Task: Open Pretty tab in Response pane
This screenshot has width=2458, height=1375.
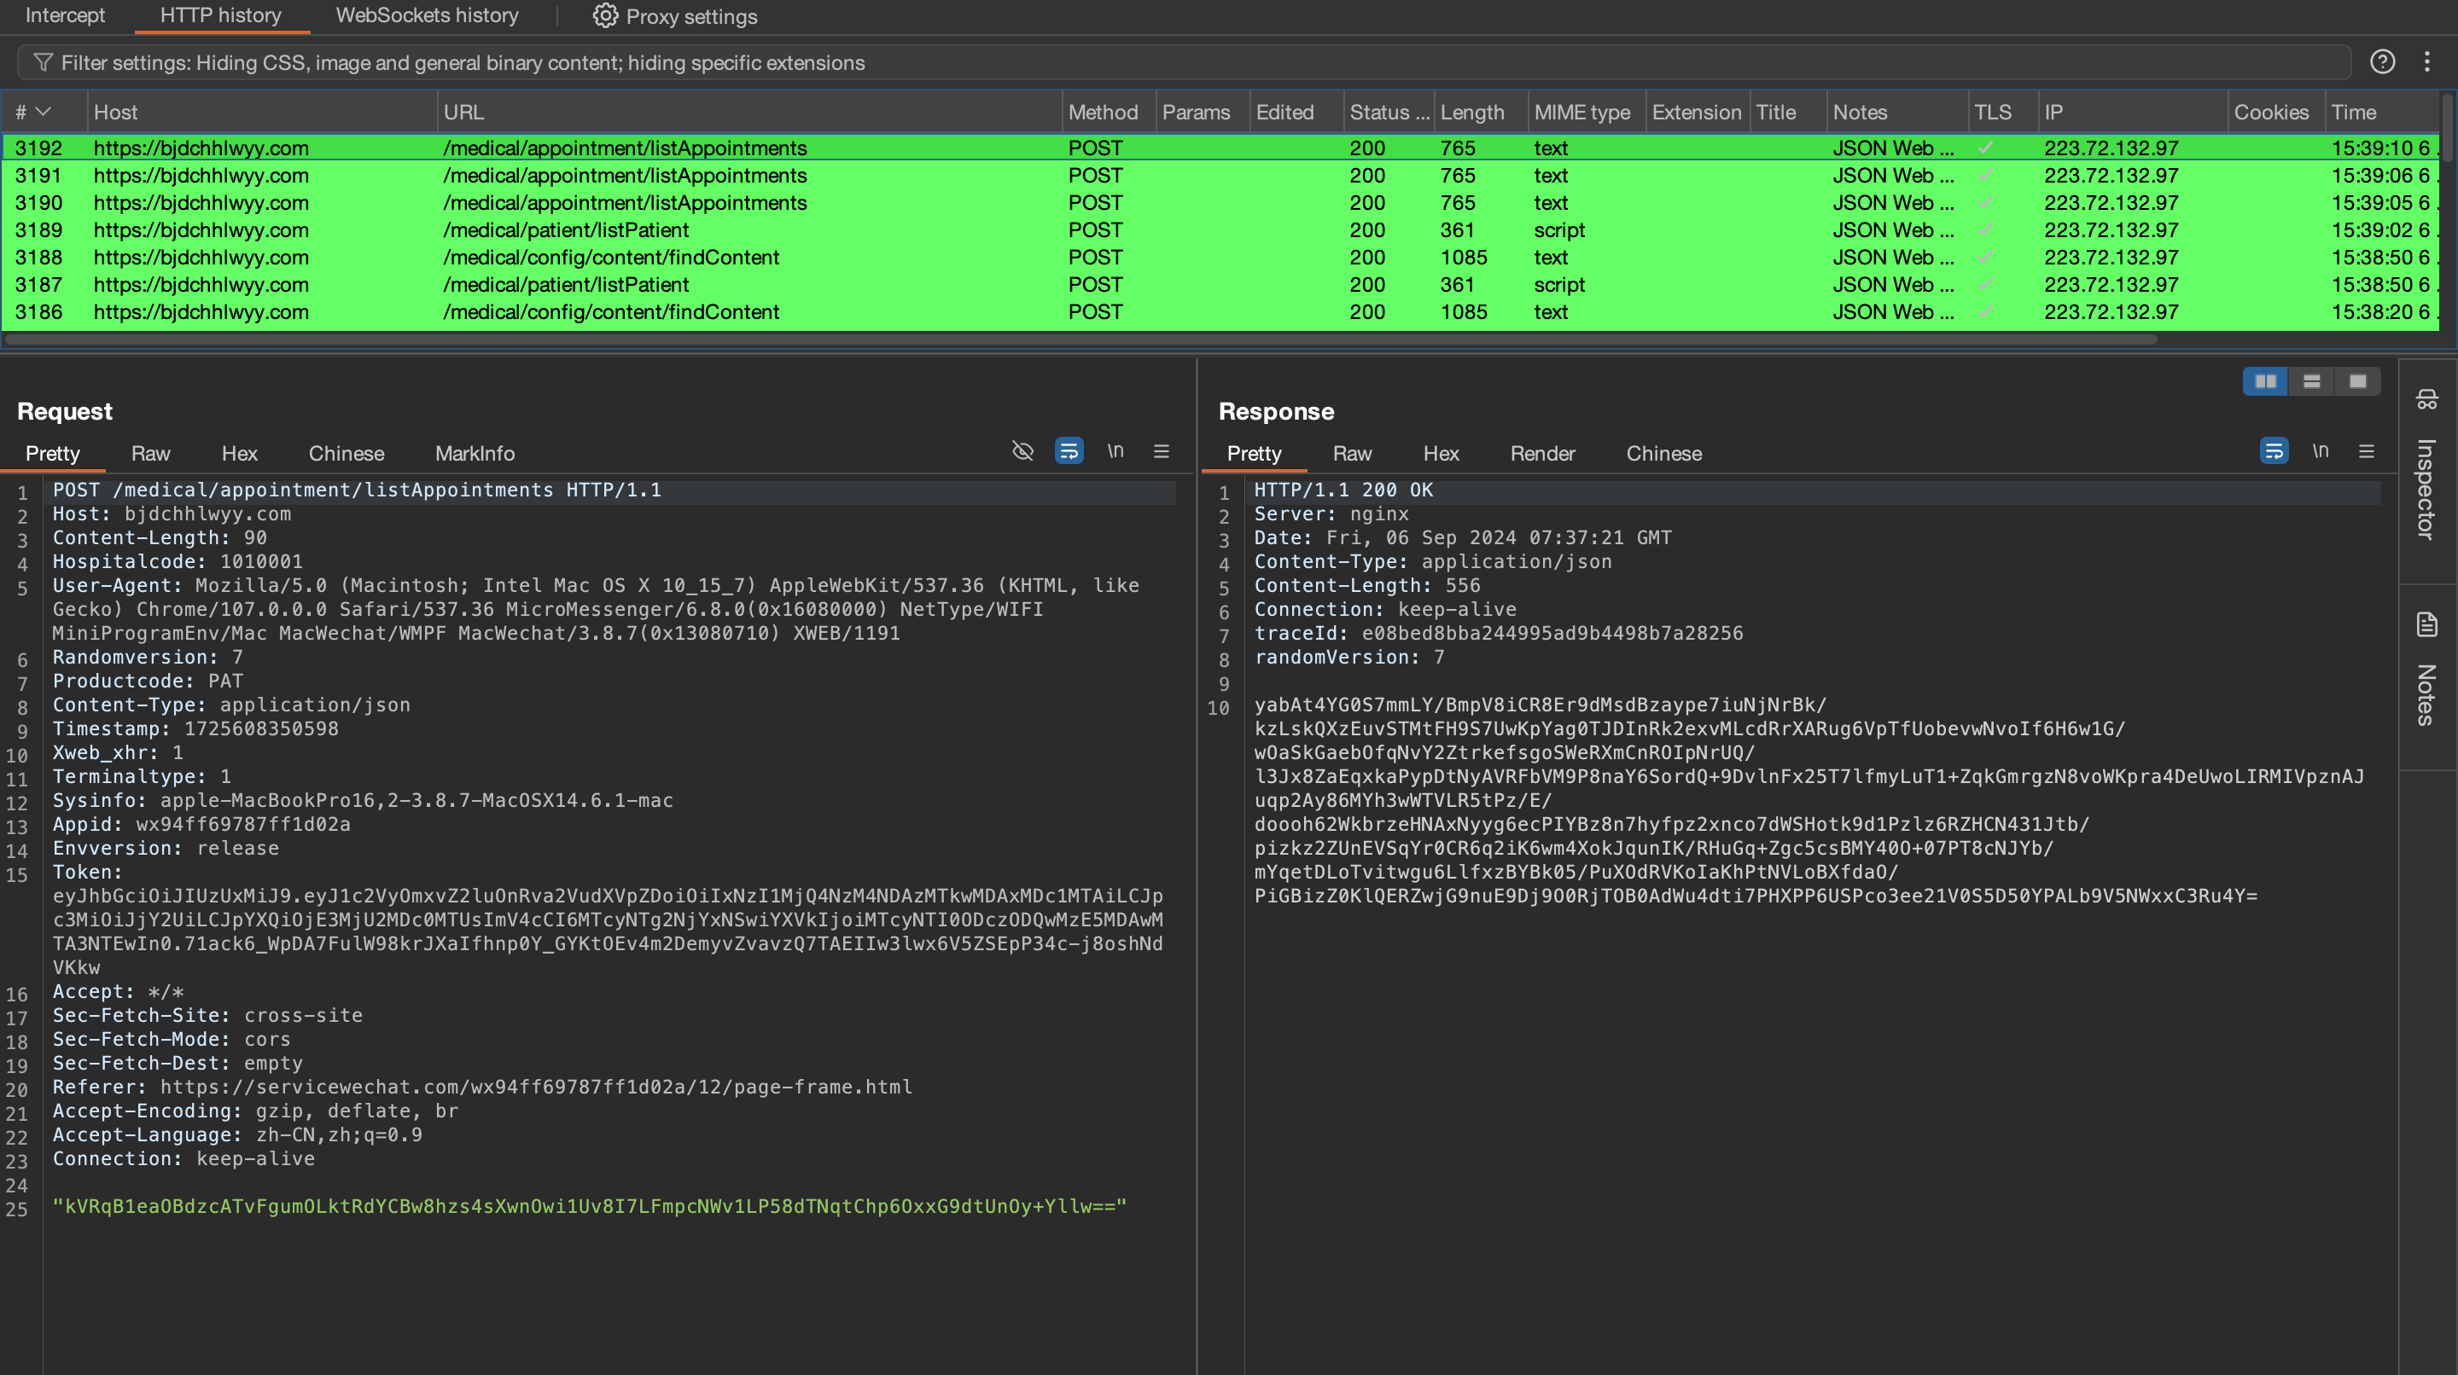Action: pyautogui.click(x=1254, y=453)
